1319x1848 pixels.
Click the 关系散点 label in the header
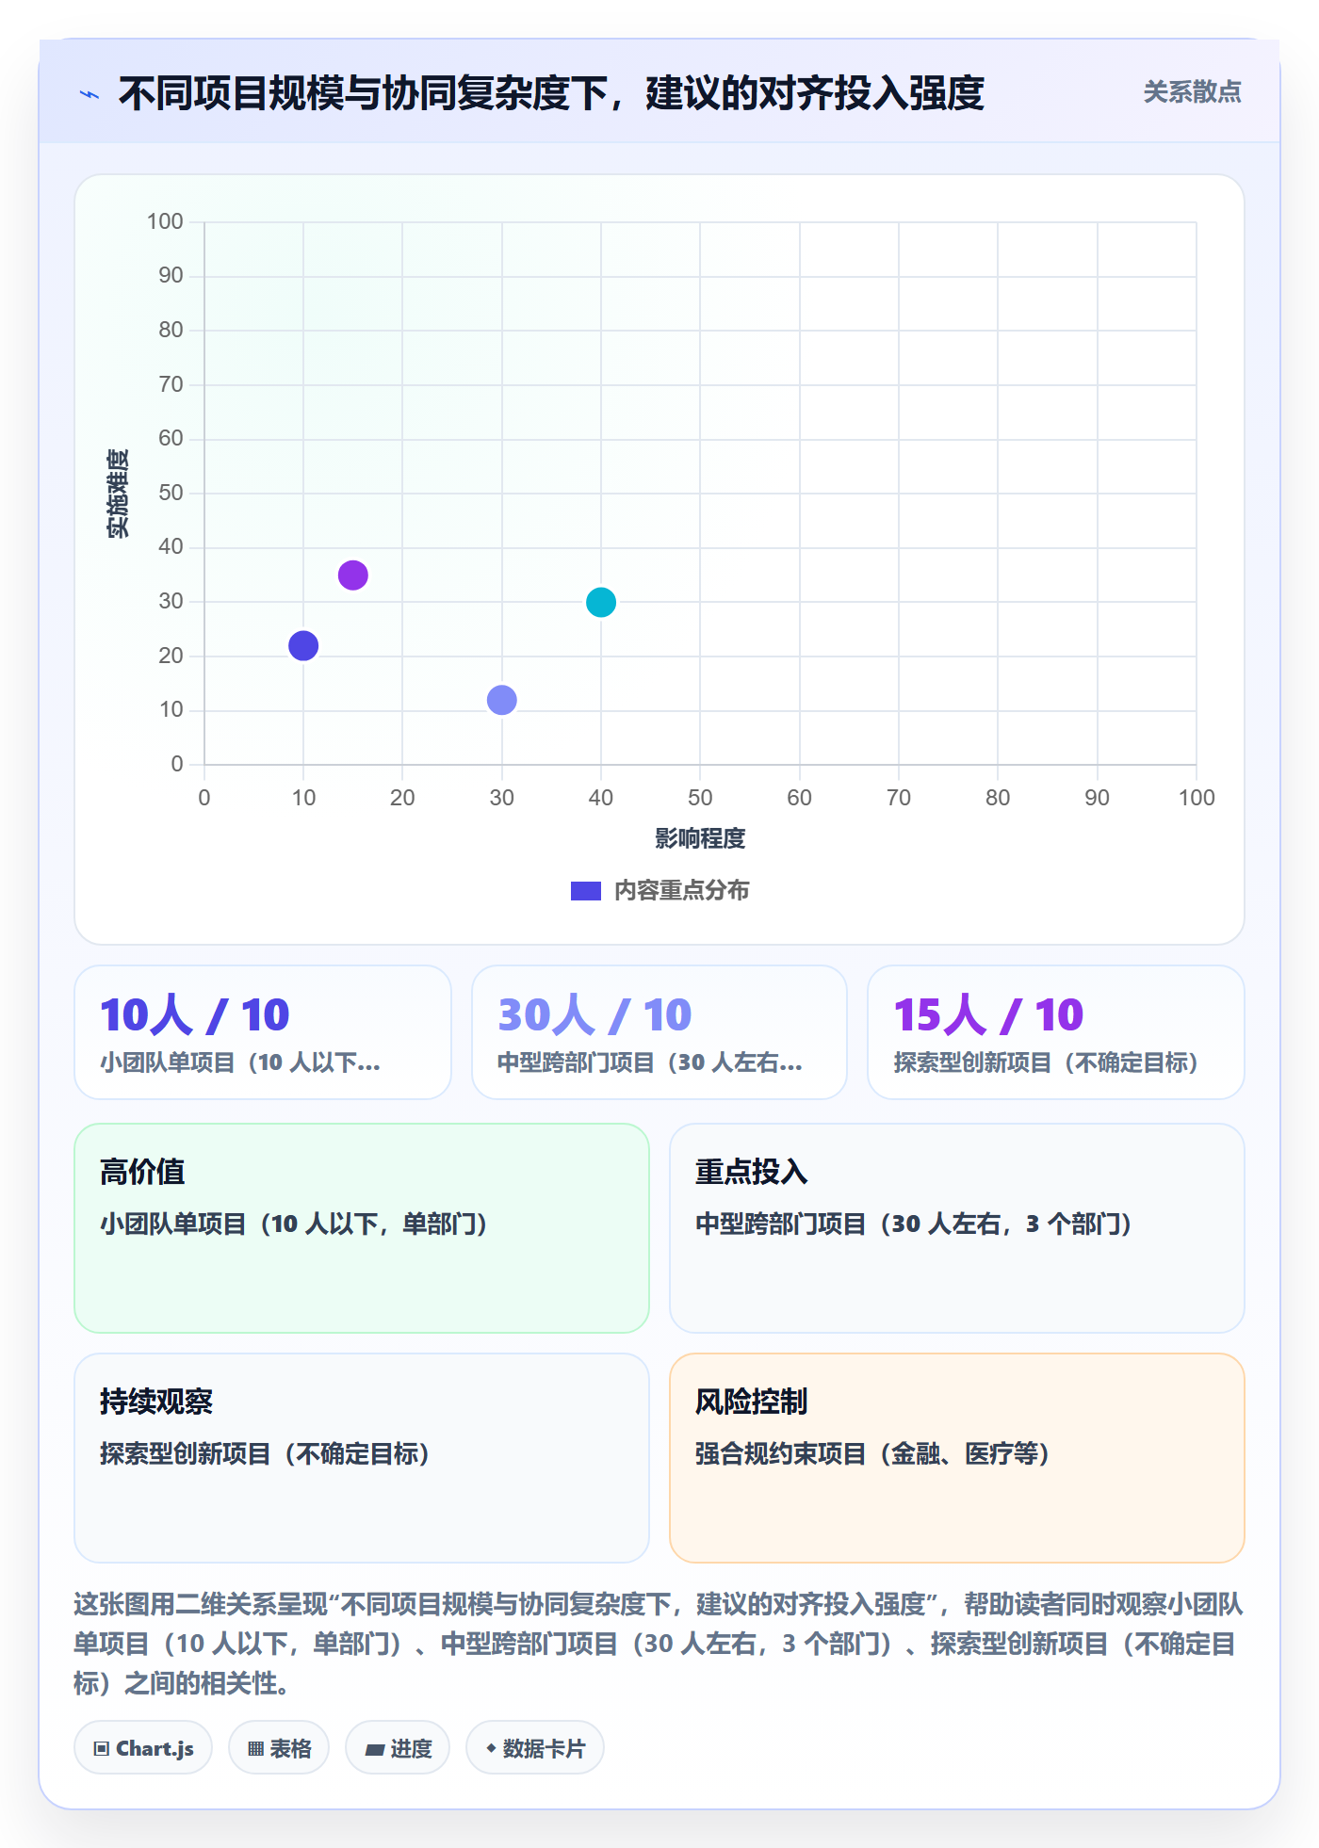[x=1192, y=92]
